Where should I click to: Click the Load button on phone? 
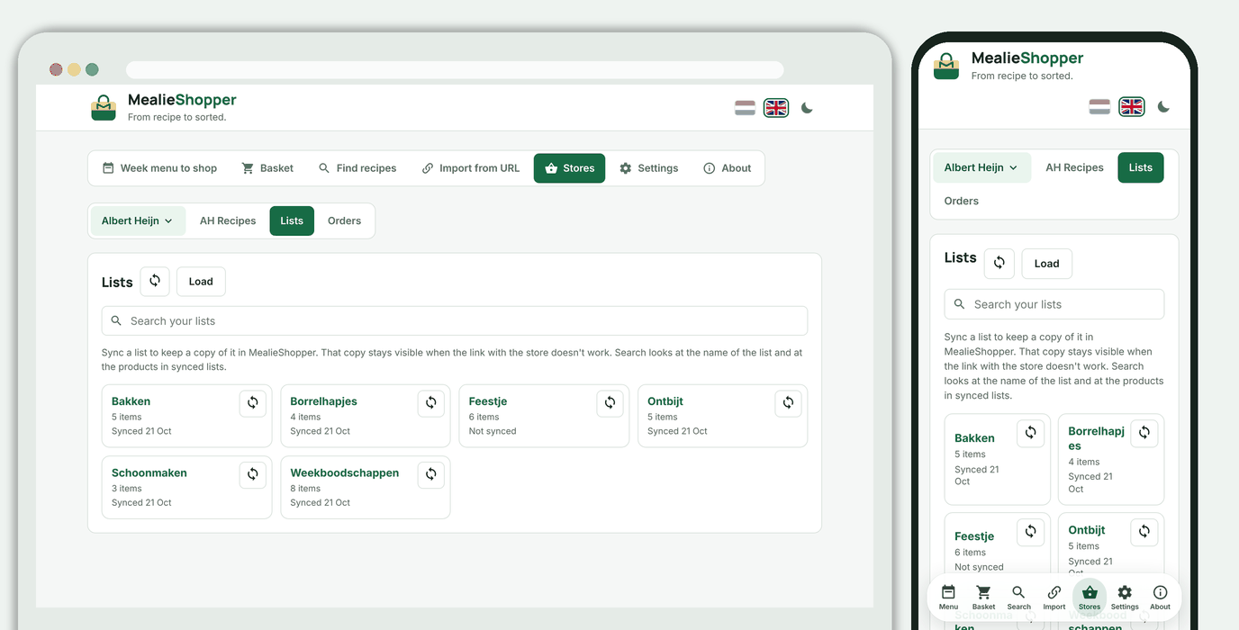click(1046, 264)
